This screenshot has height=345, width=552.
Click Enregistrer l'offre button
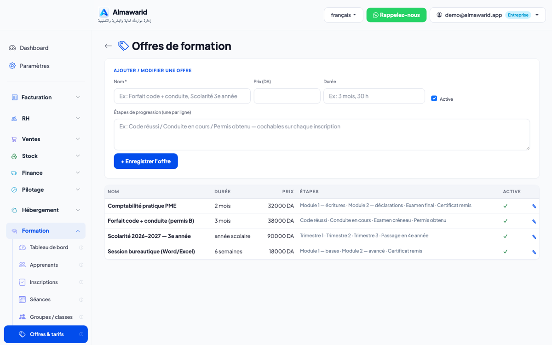coord(146,161)
